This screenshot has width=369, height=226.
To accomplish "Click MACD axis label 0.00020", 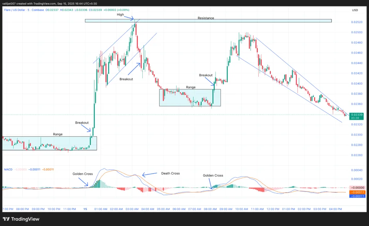I will (357, 179).
